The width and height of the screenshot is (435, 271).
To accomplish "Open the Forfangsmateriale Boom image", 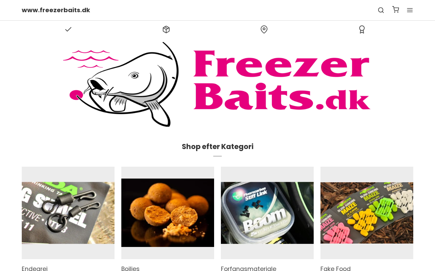I will tap(267, 213).
